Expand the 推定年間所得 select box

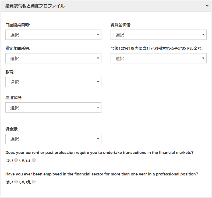[x=53, y=58]
